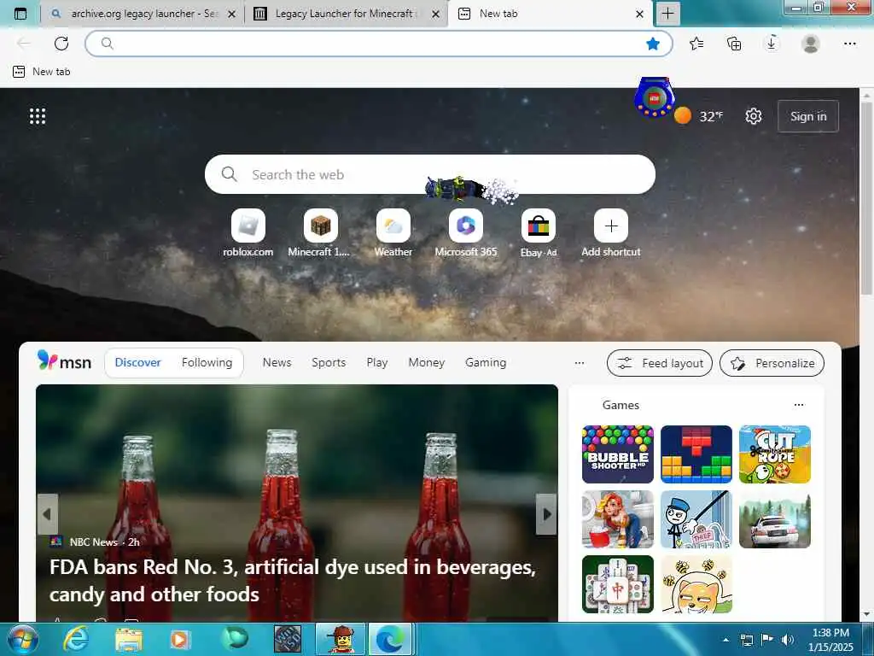Show hidden system tray icons
Image resolution: width=874 pixels, height=656 pixels.
point(725,640)
